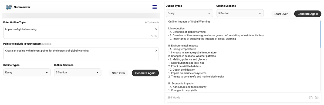
Task: Clear the points to include text field
Action: click(x=156, y=50)
